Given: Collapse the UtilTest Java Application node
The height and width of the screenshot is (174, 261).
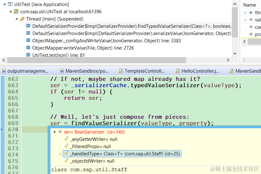Looking at the screenshot, I should (x=4, y=4).
